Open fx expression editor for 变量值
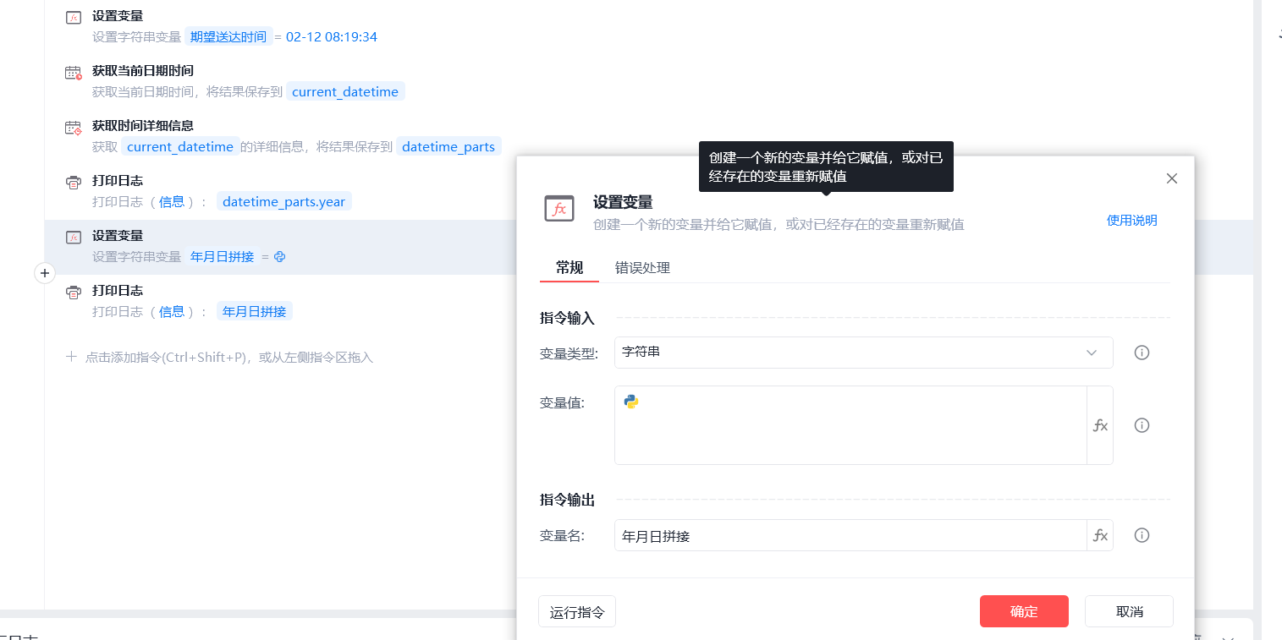 [x=1100, y=425]
